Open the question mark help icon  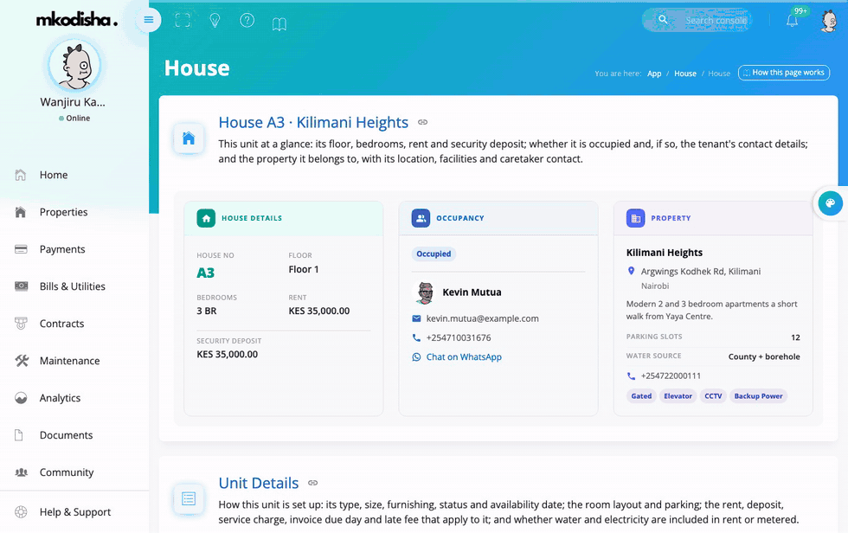[x=247, y=21]
